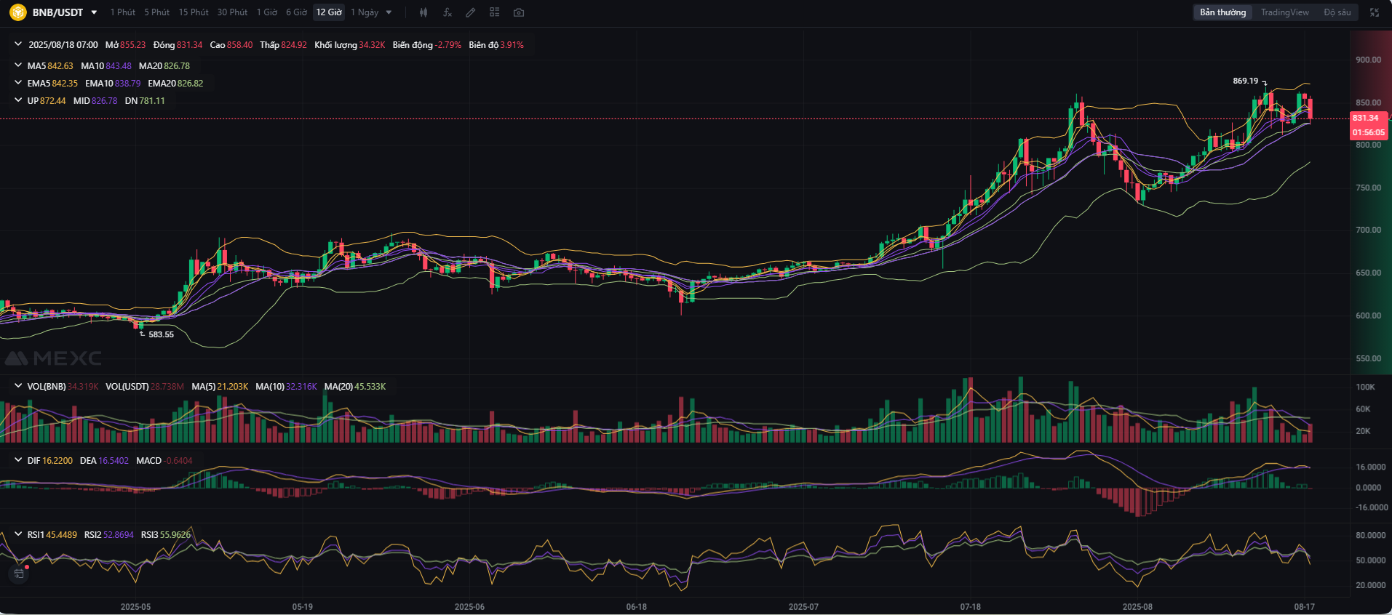Image resolution: width=1392 pixels, height=615 pixels.
Task: Click the EMA5 value 842.35
Action: click(x=65, y=83)
